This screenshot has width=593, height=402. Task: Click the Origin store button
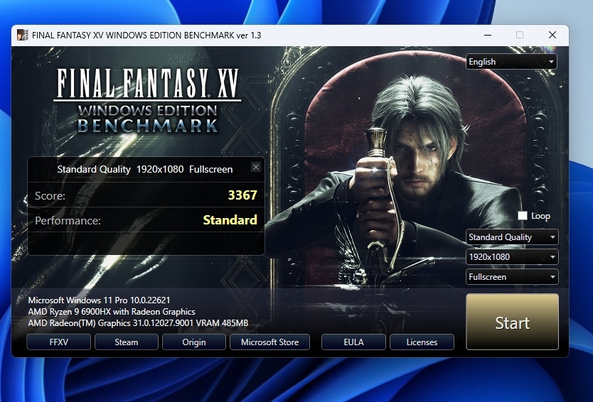click(194, 342)
